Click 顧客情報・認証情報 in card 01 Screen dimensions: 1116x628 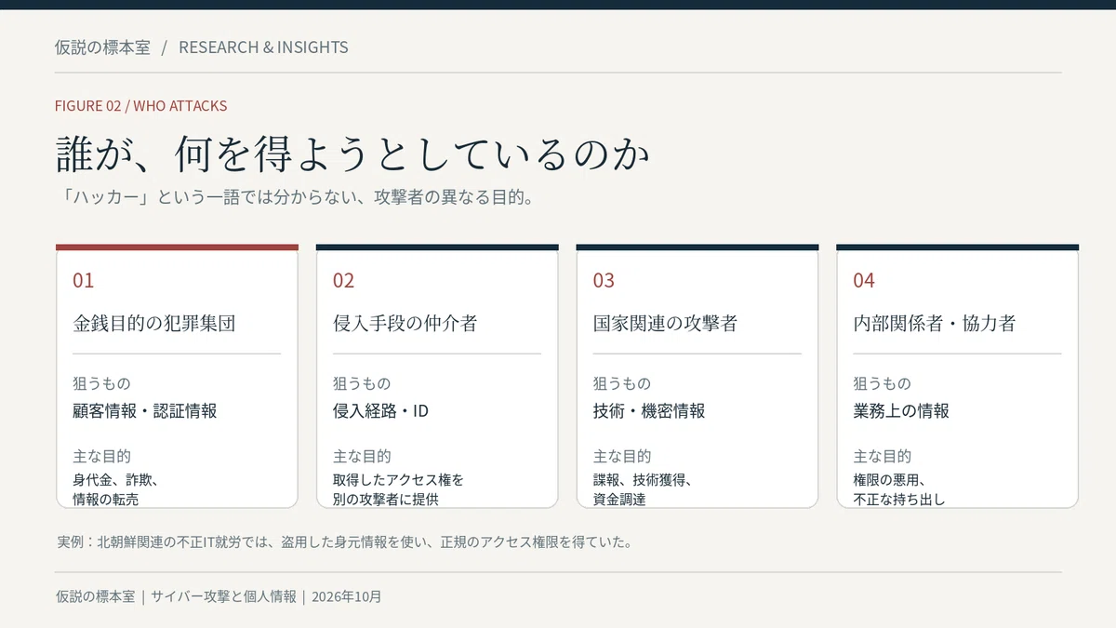[x=145, y=411]
